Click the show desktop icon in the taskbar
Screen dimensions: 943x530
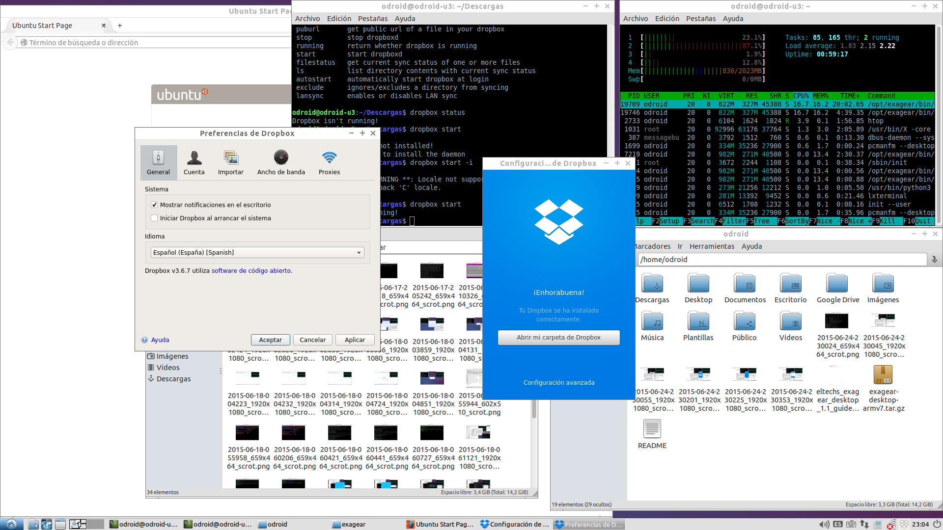[x=60, y=524]
